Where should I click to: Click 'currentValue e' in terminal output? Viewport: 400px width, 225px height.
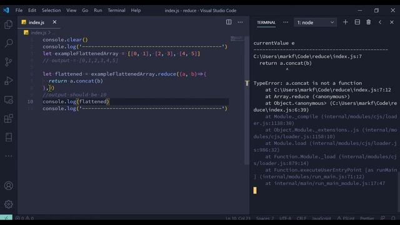(x=274, y=43)
